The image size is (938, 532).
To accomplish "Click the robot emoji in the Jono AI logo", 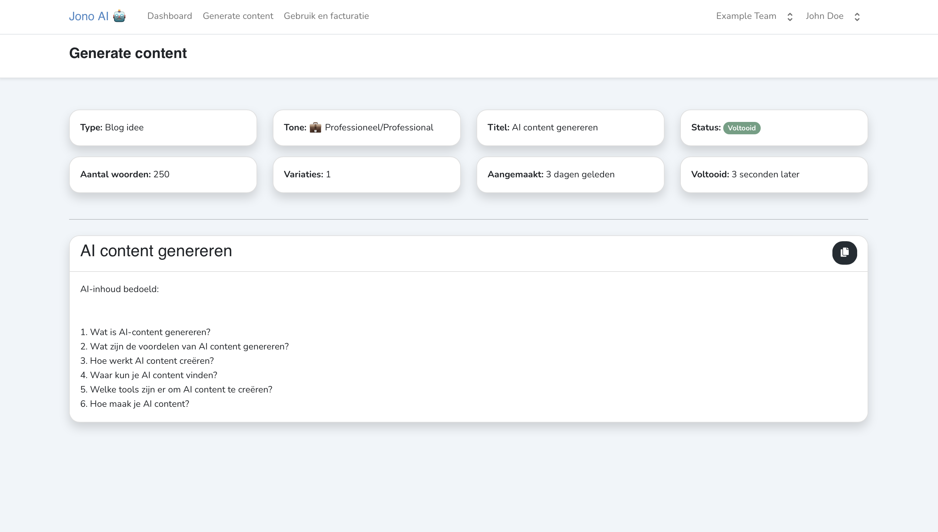I will (118, 16).
